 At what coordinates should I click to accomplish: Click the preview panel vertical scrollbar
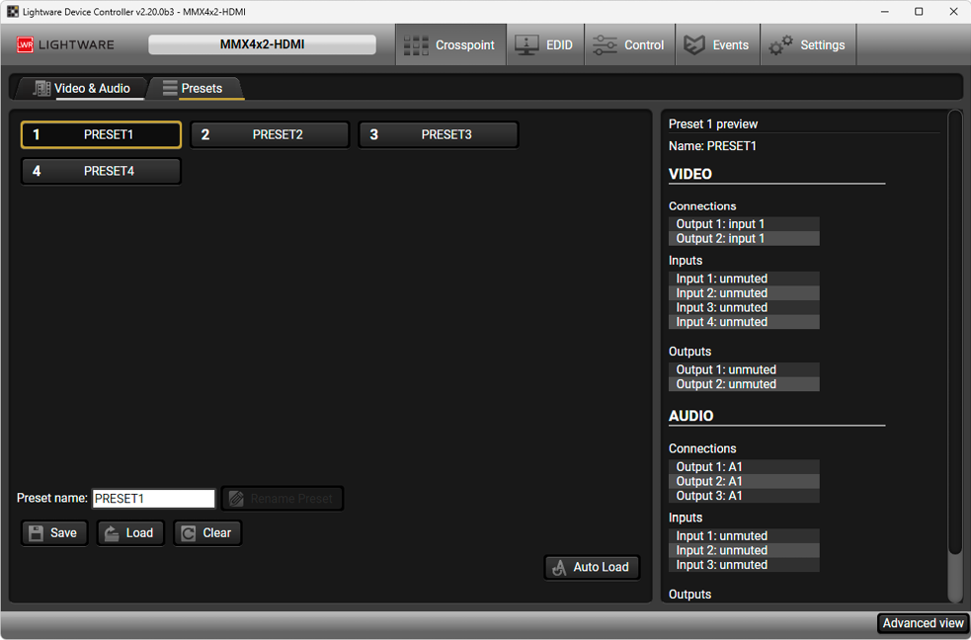pyautogui.click(x=954, y=336)
